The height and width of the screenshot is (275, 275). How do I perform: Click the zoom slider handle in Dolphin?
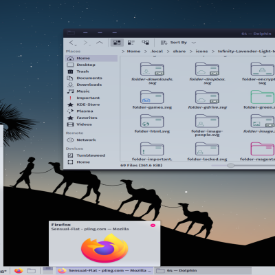coord(231,165)
